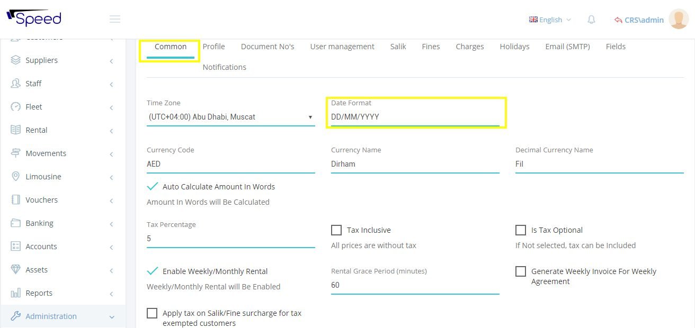Click the CRS\admin username link
The image size is (695, 328).
(644, 20)
